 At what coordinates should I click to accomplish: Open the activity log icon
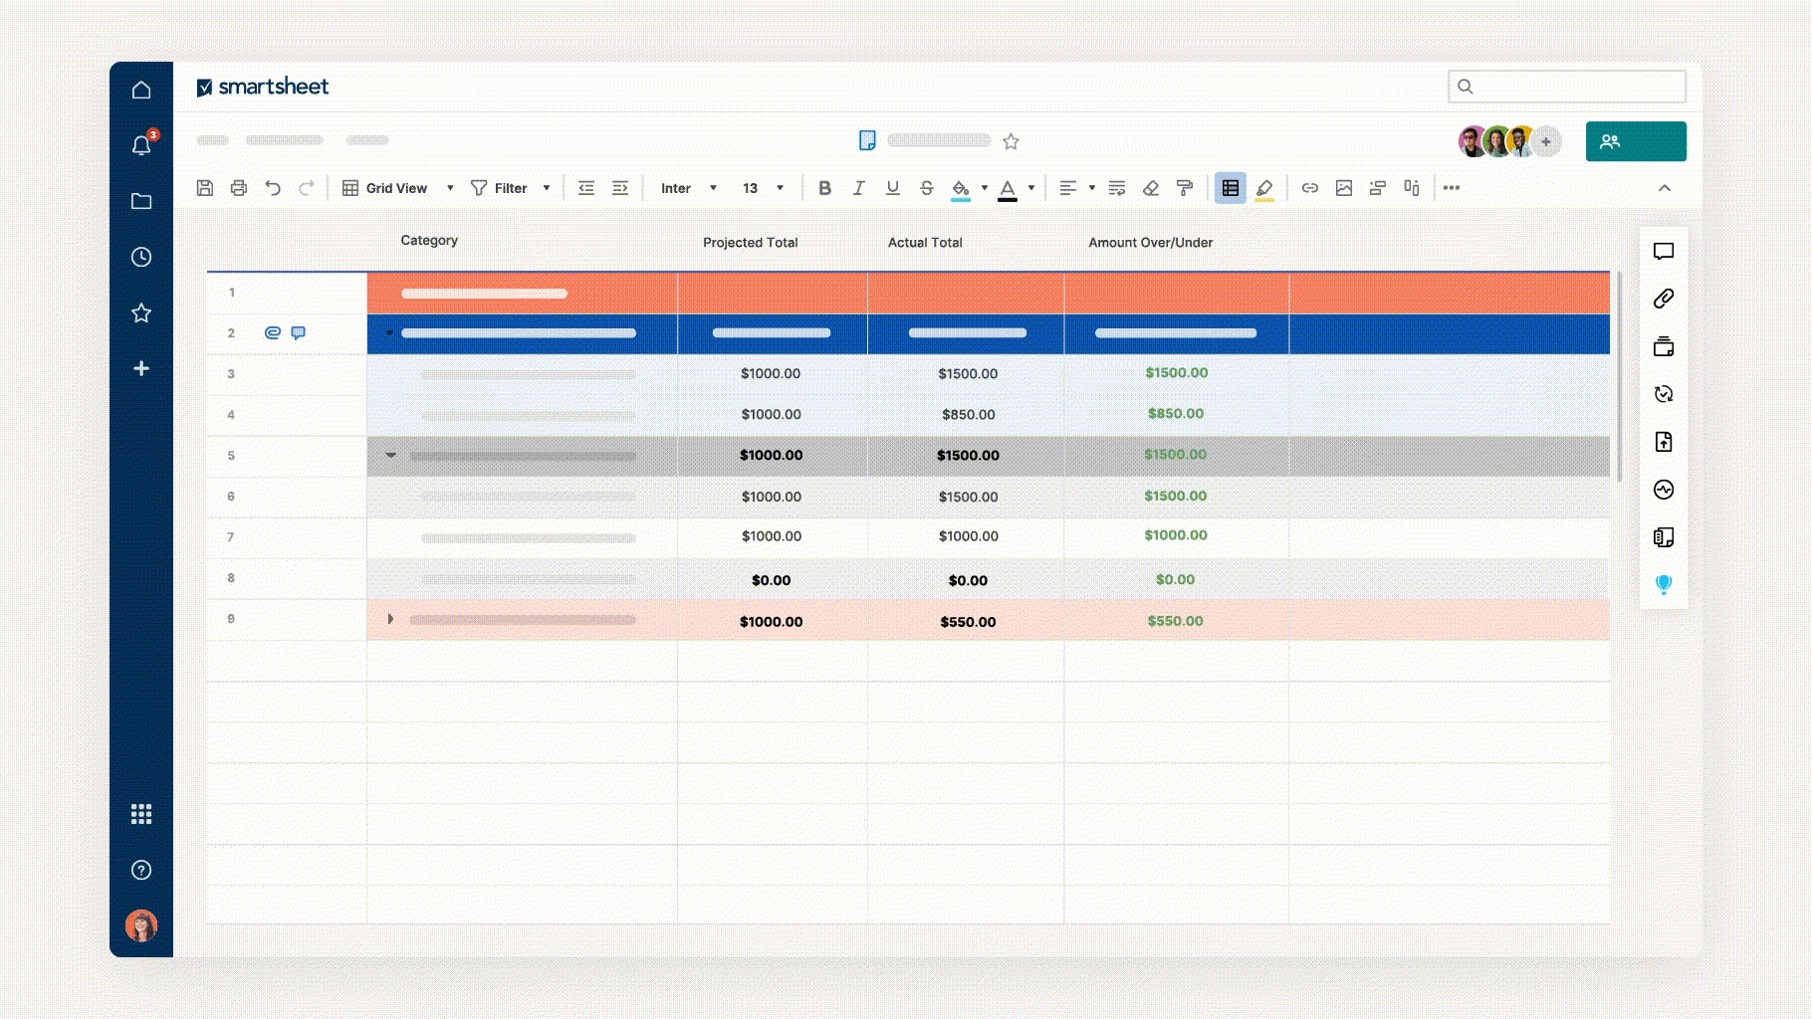(x=1663, y=491)
